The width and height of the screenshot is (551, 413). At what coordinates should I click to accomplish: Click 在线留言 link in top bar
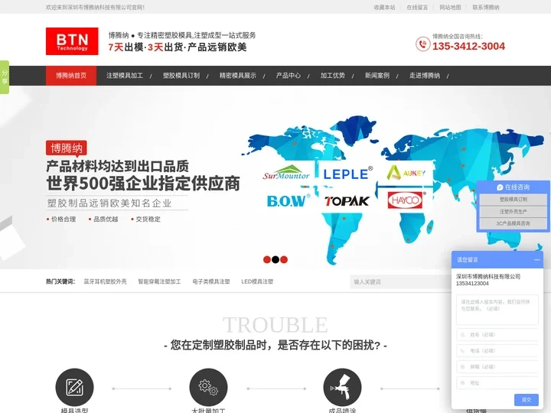click(418, 8)
